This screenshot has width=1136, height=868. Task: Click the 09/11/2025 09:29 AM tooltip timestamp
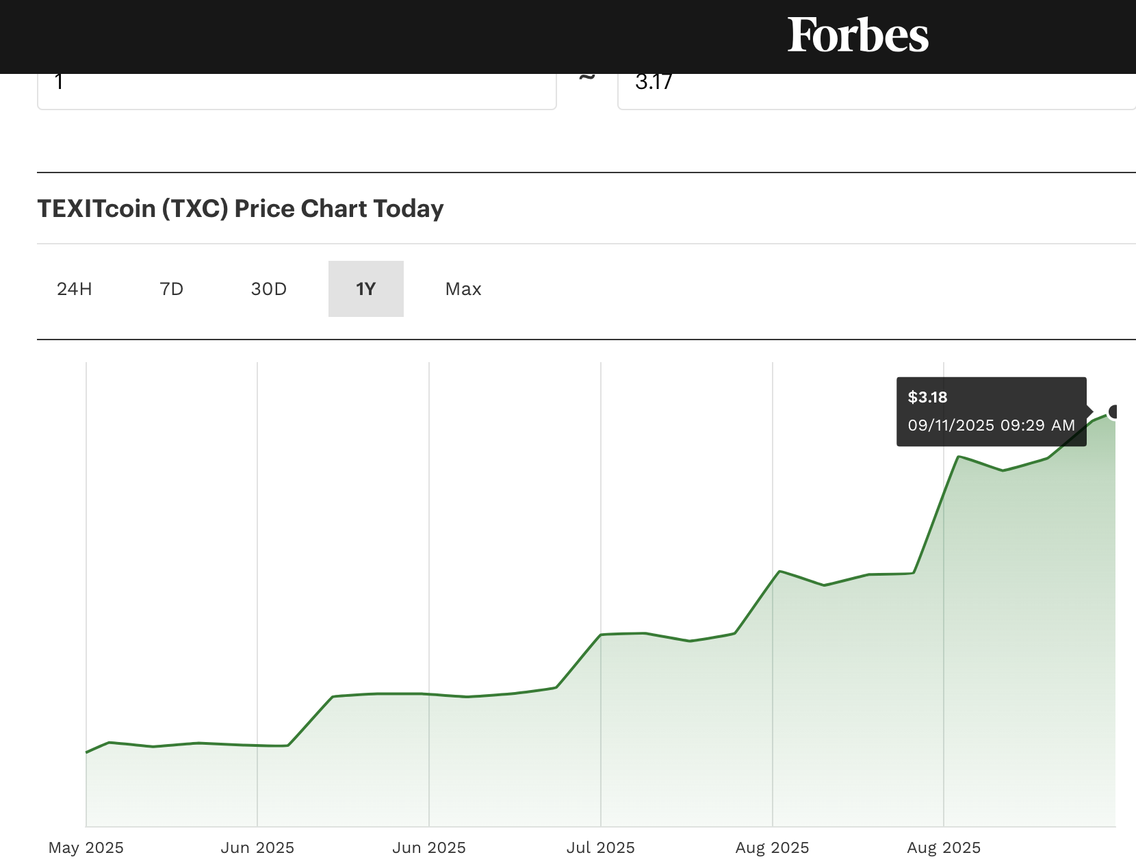click(991, 425)
